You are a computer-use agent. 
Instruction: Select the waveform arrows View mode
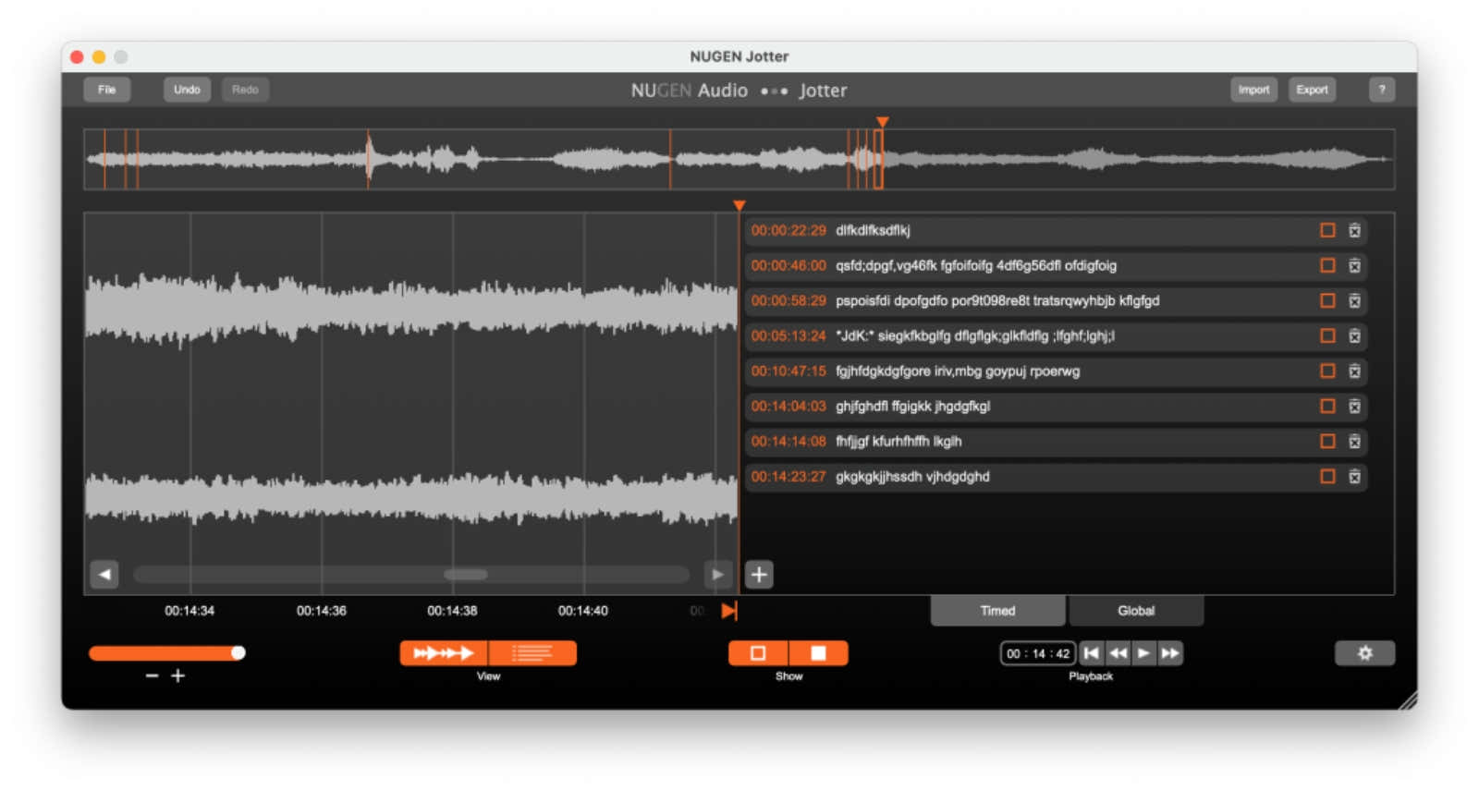pos(444,653)
